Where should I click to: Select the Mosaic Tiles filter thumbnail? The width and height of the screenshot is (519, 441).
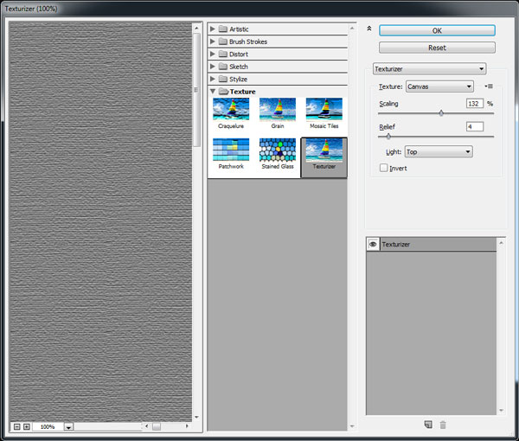(324, 109)
